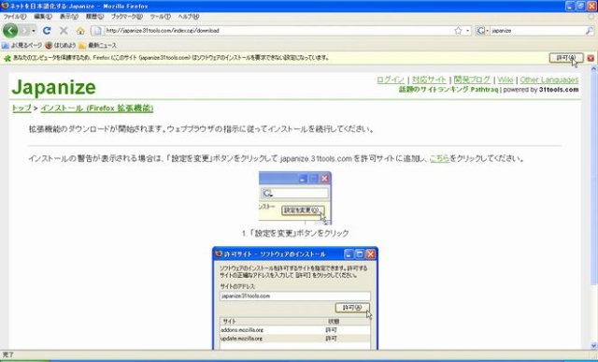Click the インストール (Firefox 拡張機能) breadcrumb link
This screenshot has height=362, width=598.
tap(97, 109)
